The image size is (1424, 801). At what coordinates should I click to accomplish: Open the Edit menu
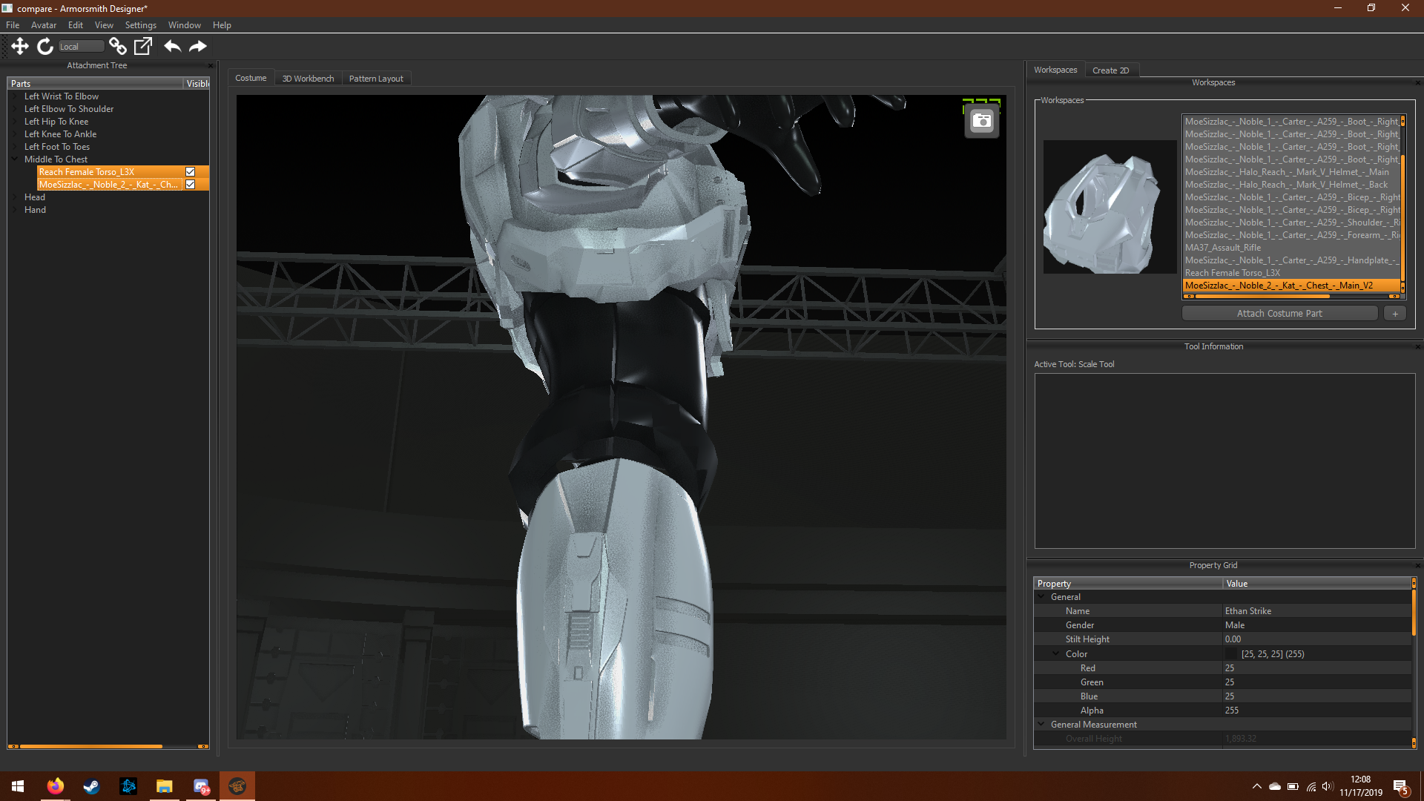click(76, 25)
